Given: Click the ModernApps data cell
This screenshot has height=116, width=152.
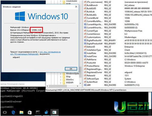Looking at the screenshot, I should [130, 37].
